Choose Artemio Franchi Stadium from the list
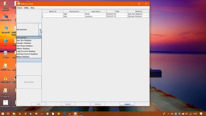This screenshot has width=206, height=116. click(29, 54)
